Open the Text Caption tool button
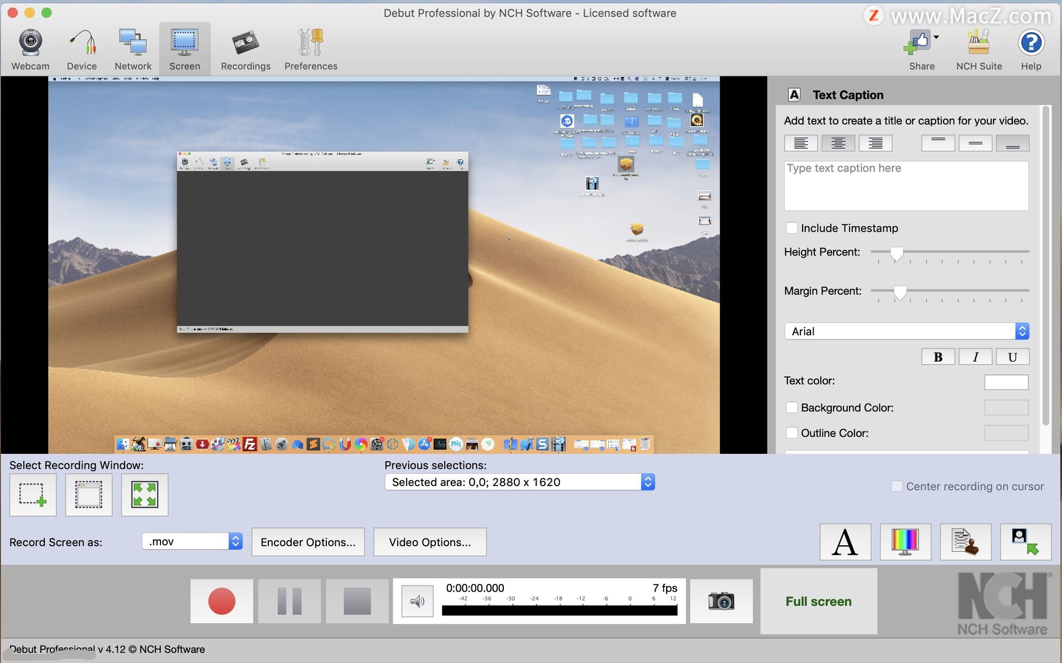This screenshot has height=663, width=1062. coord(845,542)
